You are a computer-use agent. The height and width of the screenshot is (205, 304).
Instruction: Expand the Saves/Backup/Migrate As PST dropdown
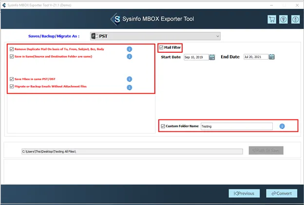[155, 36]
